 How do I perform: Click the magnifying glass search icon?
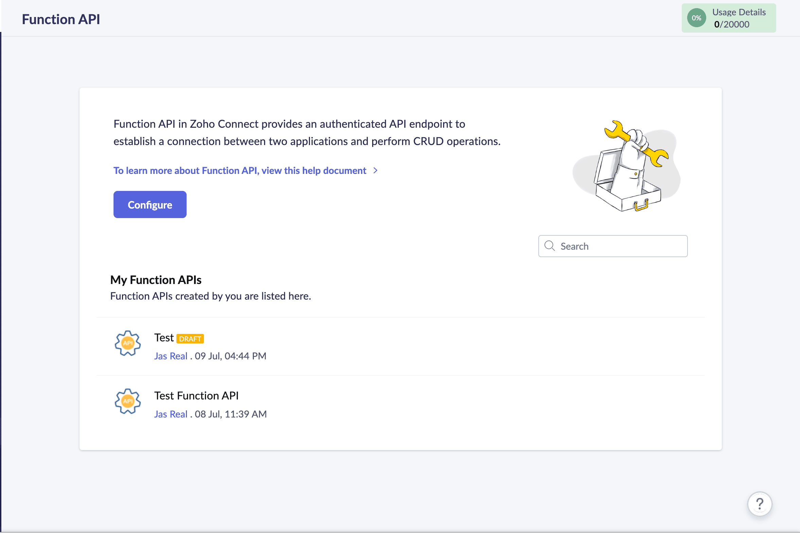550,246
